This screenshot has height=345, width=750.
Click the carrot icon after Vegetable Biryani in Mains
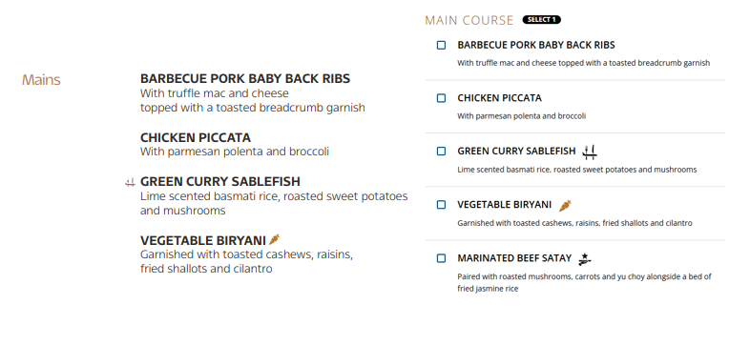(274, 239)
